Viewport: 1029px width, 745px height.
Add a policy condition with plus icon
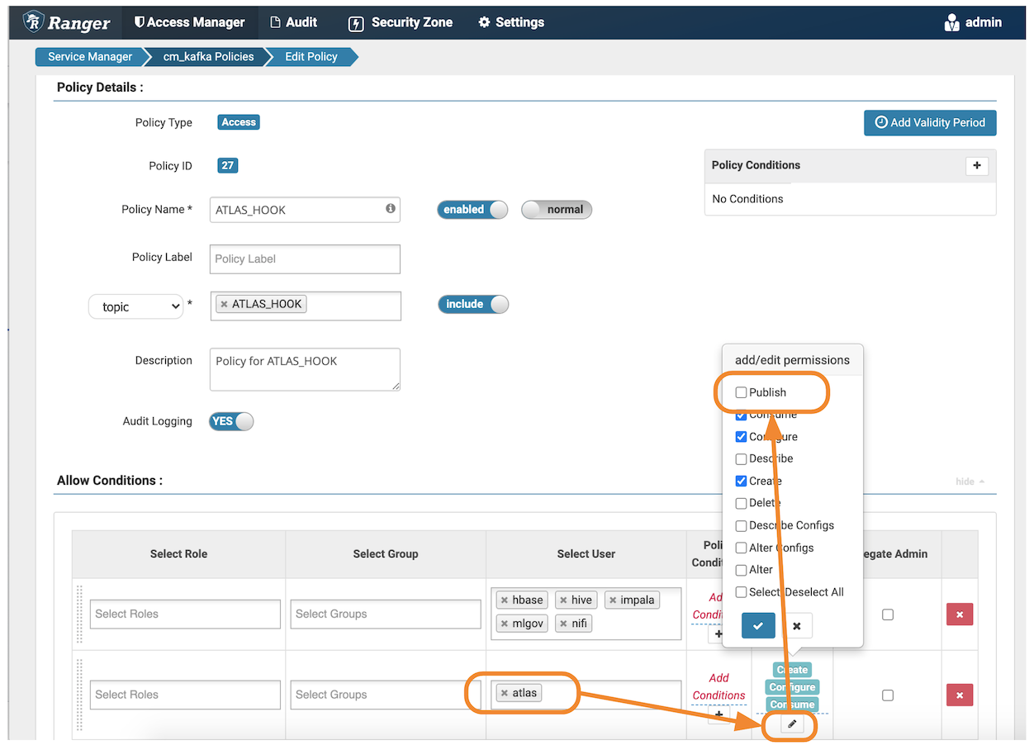pos(976,165)
